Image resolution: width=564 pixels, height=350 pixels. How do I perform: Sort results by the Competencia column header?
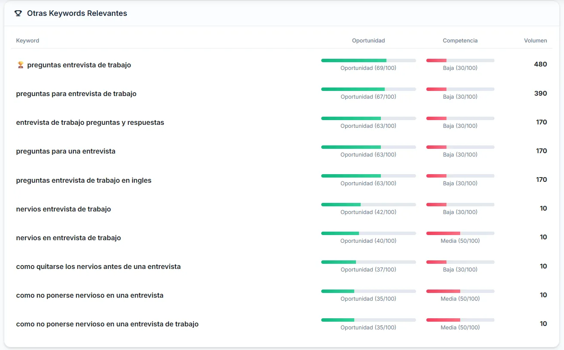(460, 40)
